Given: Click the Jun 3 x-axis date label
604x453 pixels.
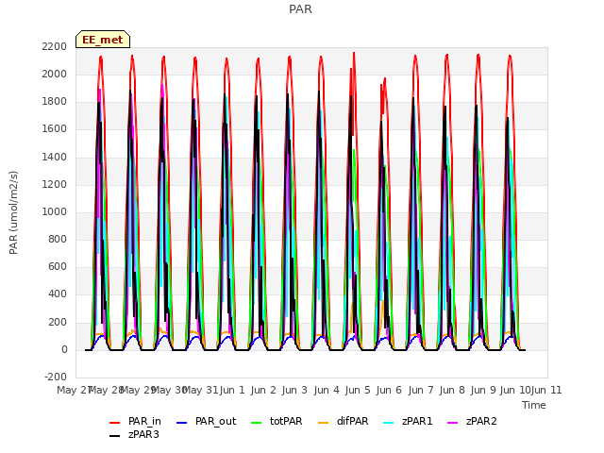Looking at the screenshot, I should tap(294, 390).
